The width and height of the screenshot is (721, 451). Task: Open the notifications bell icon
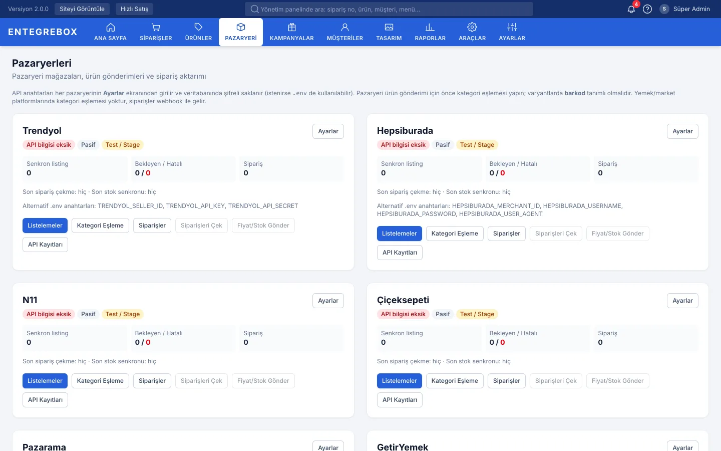(631, 9)
